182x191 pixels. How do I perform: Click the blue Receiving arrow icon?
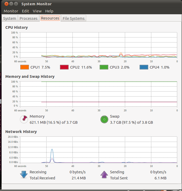click(24, 175)
